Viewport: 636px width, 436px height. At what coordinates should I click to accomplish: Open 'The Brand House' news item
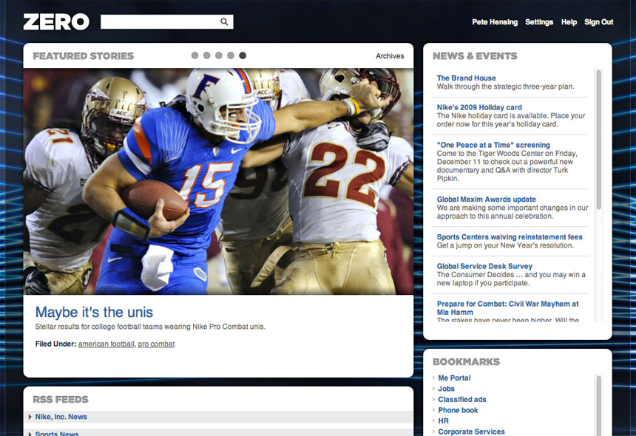[x=466, y=78]
